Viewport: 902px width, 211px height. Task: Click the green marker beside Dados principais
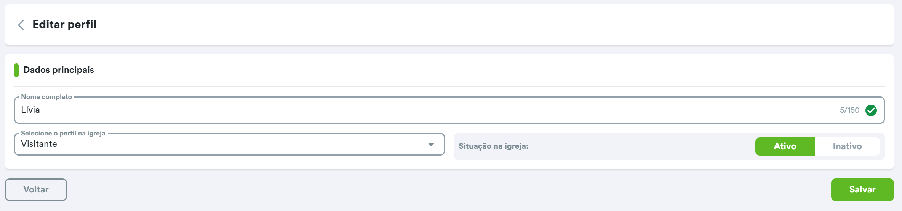[16, 70]
